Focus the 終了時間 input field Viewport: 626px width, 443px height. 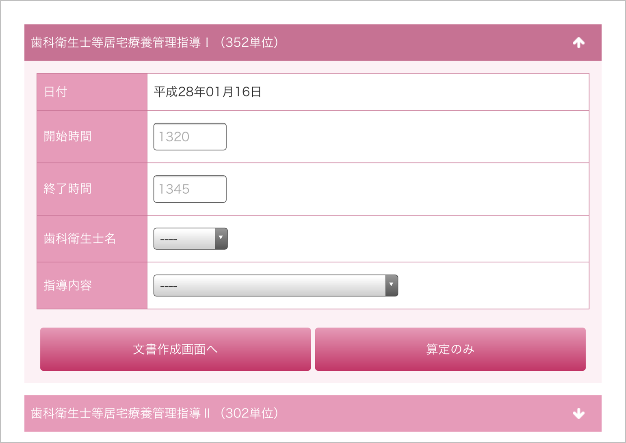pos(190,189)
